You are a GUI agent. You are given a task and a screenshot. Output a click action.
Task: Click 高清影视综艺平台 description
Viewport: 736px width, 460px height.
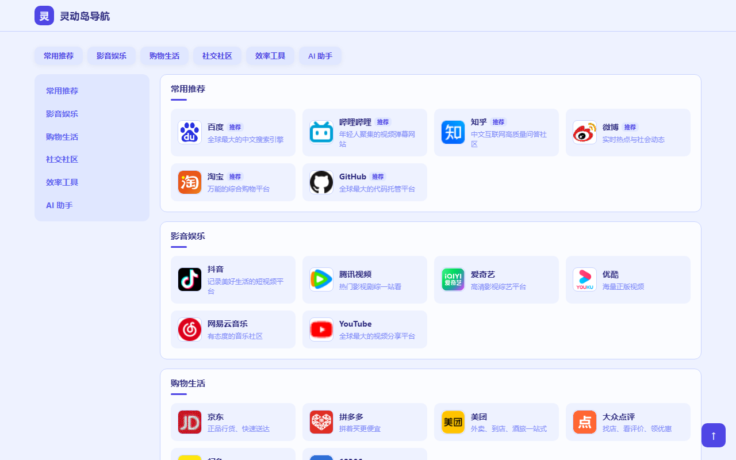tap(499, 286)
